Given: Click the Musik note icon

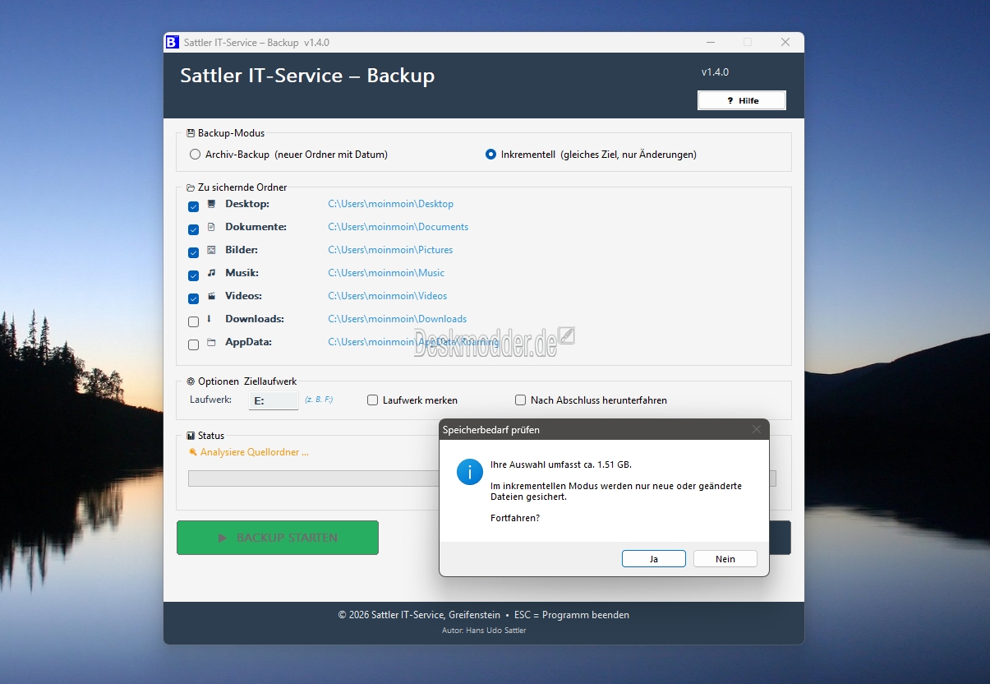Looking at the screenshot, I should click(x=211, y=273).
